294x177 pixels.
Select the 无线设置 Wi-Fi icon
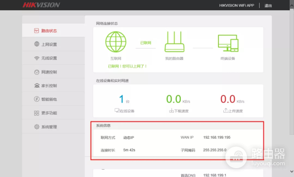click(x=37, y=58)
